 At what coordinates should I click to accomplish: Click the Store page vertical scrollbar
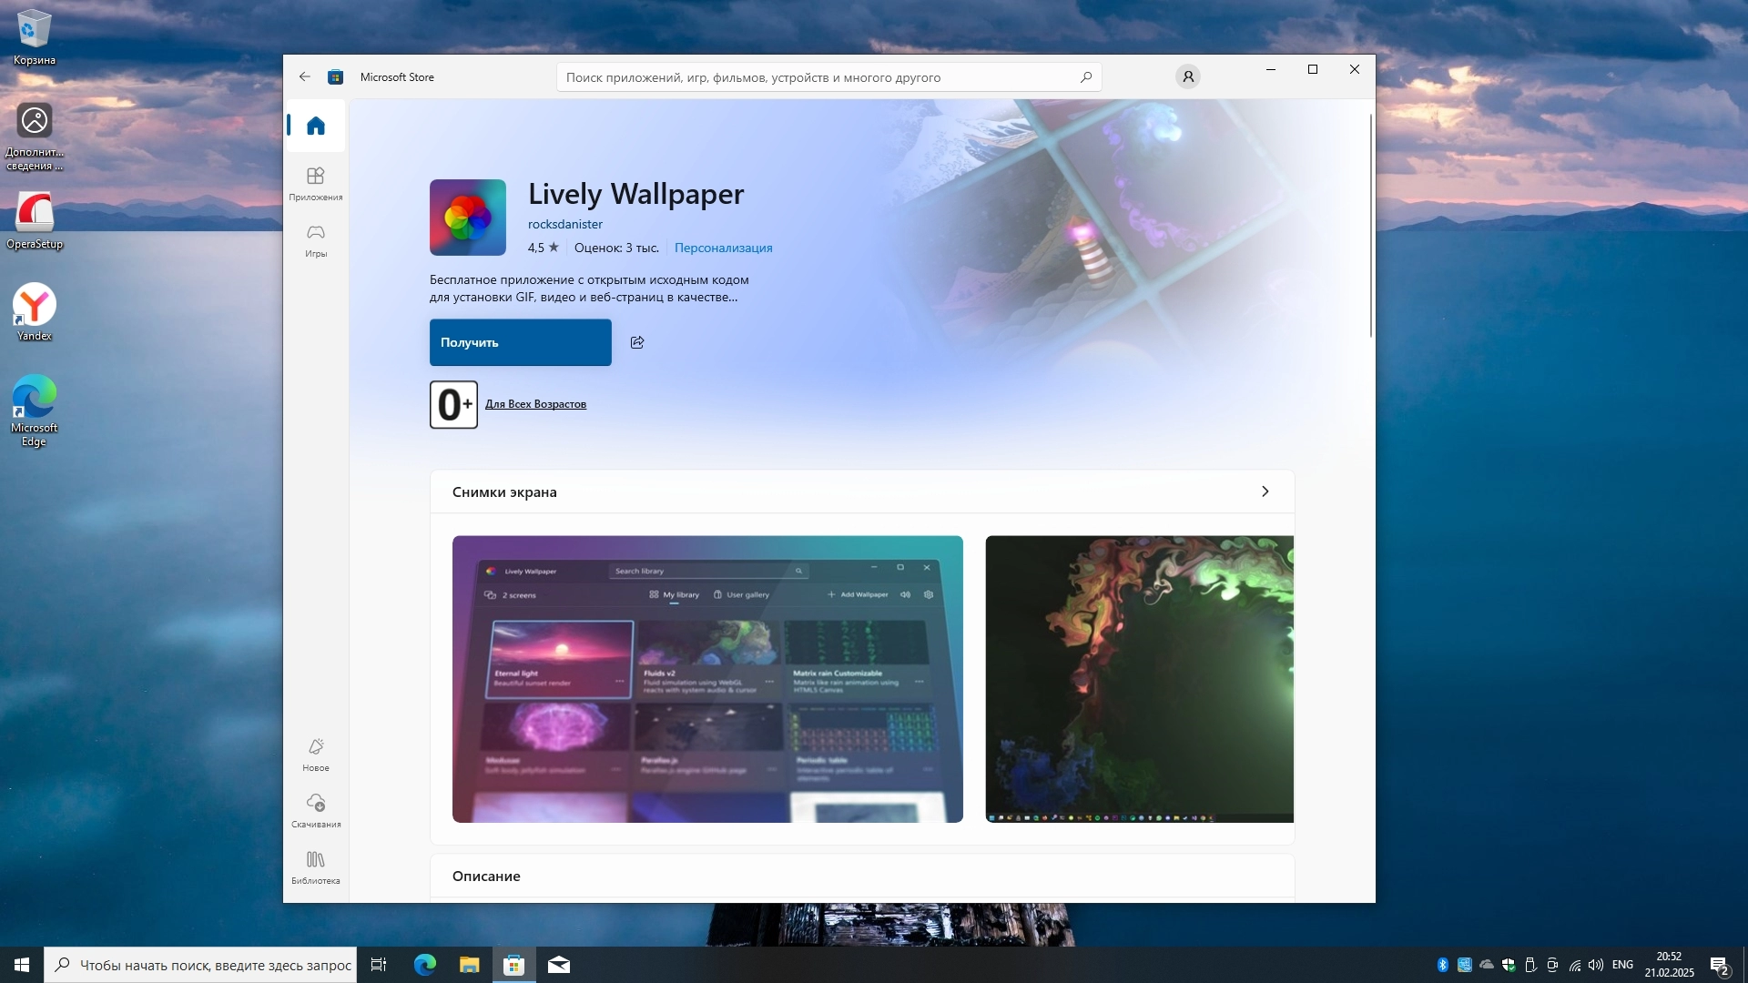tap(1371, 228)
